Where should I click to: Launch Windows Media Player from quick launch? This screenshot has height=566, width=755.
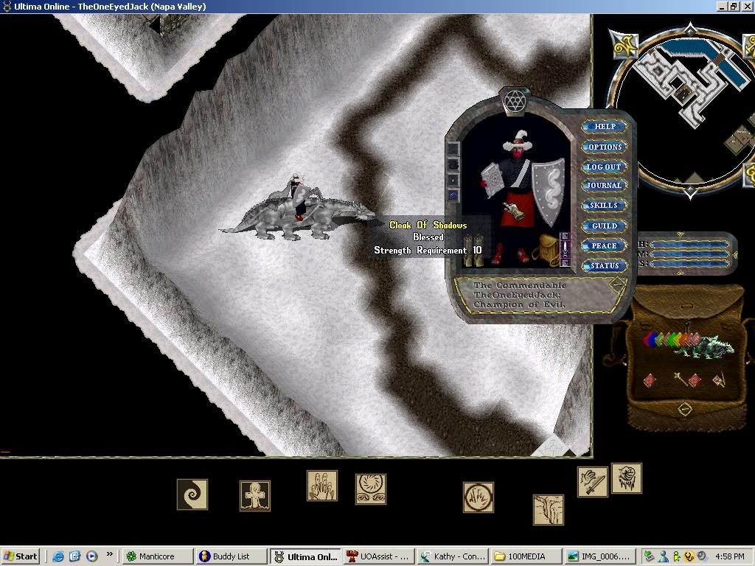point(91,556)
